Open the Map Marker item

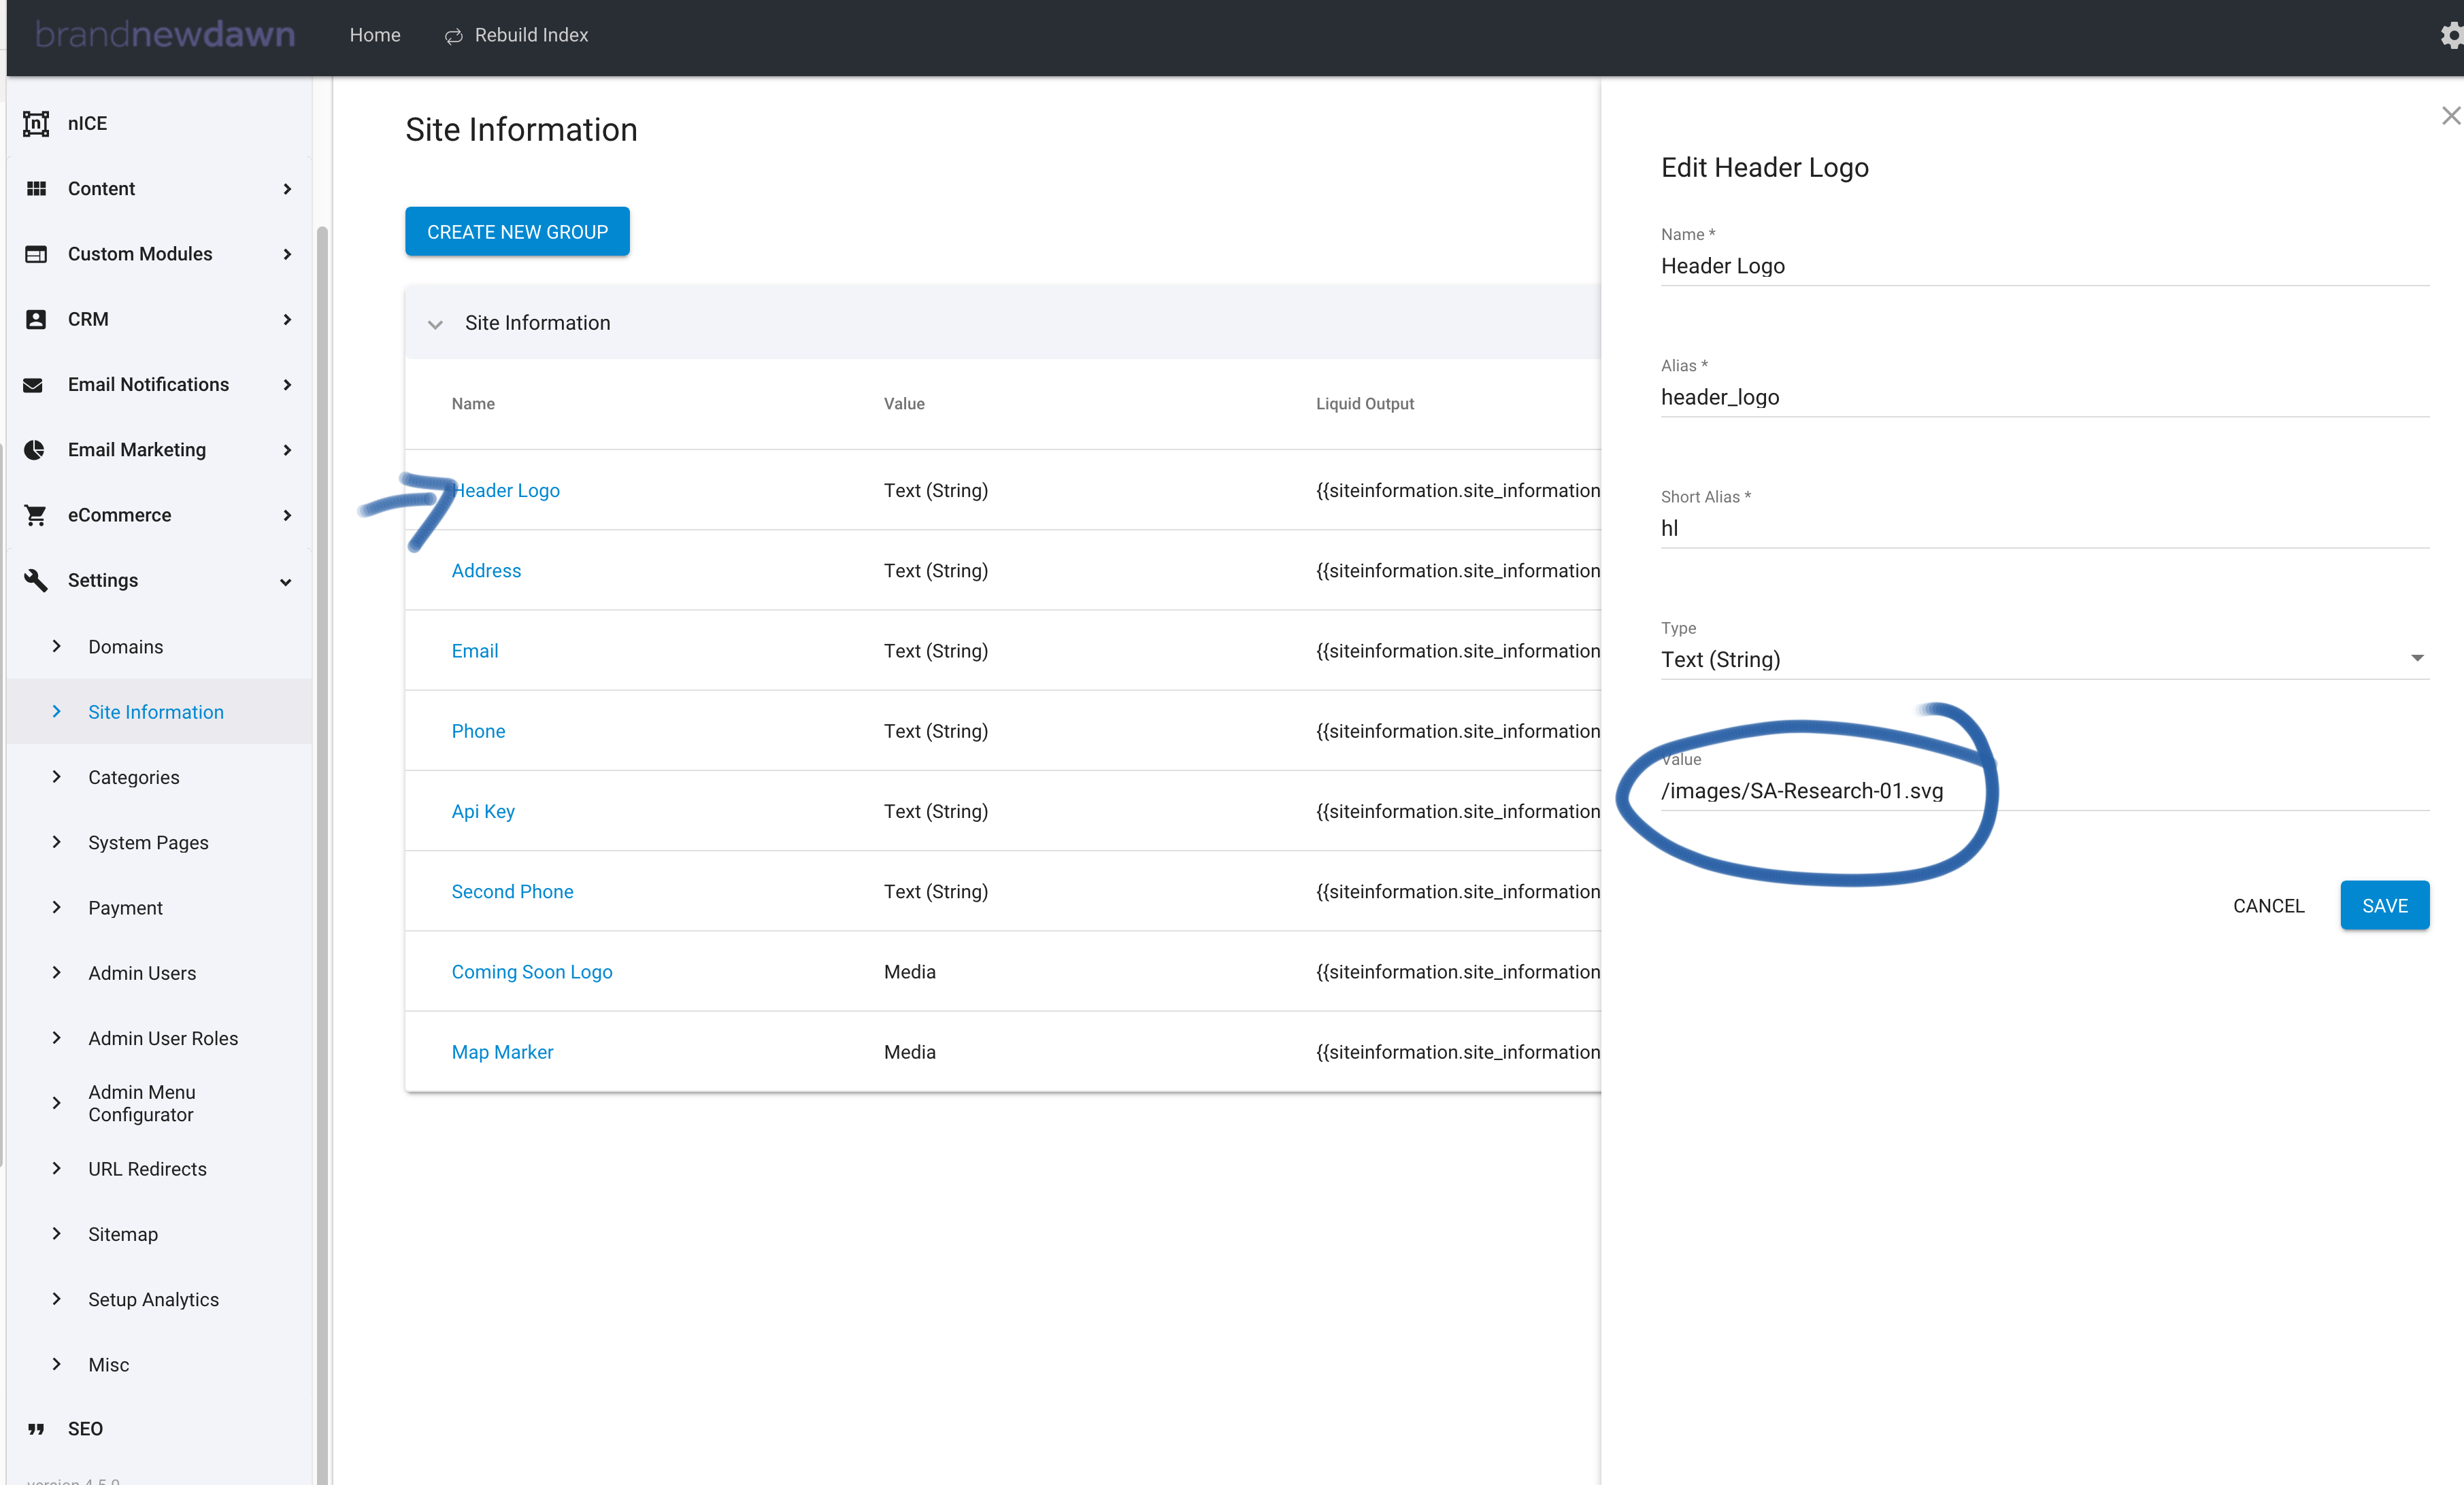(502, 1051)
